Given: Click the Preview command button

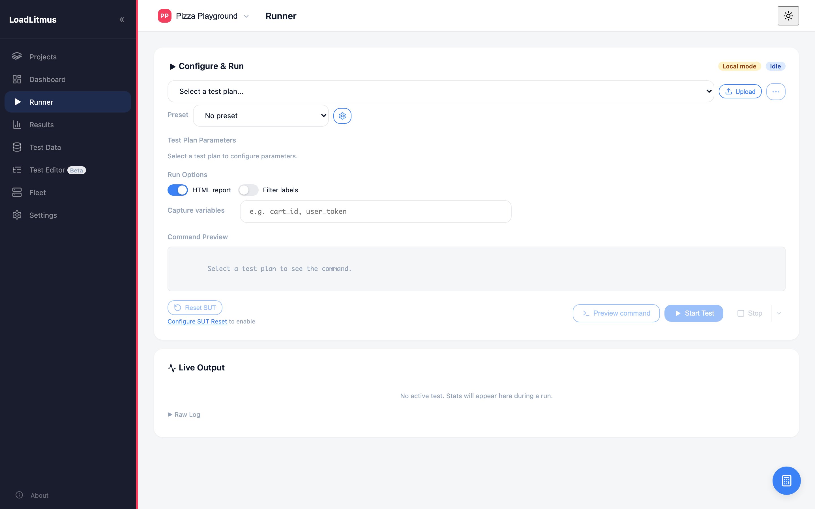Looking at the screenshot, I should [x=616, y=313].
